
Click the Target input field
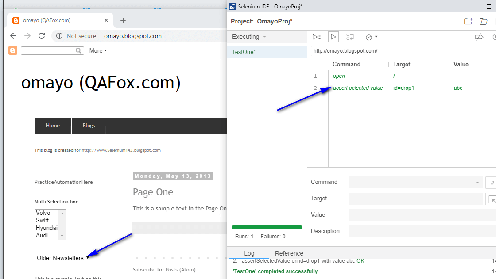tap(416, 199)
